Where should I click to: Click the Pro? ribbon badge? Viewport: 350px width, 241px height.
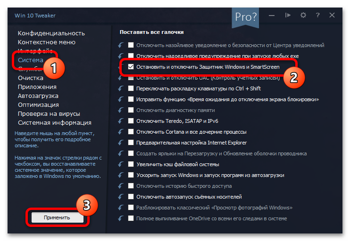click(x=245, y=17)
